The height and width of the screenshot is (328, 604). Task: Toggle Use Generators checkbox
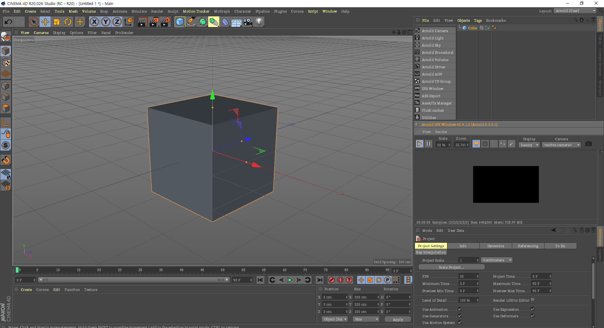point(460,315)
